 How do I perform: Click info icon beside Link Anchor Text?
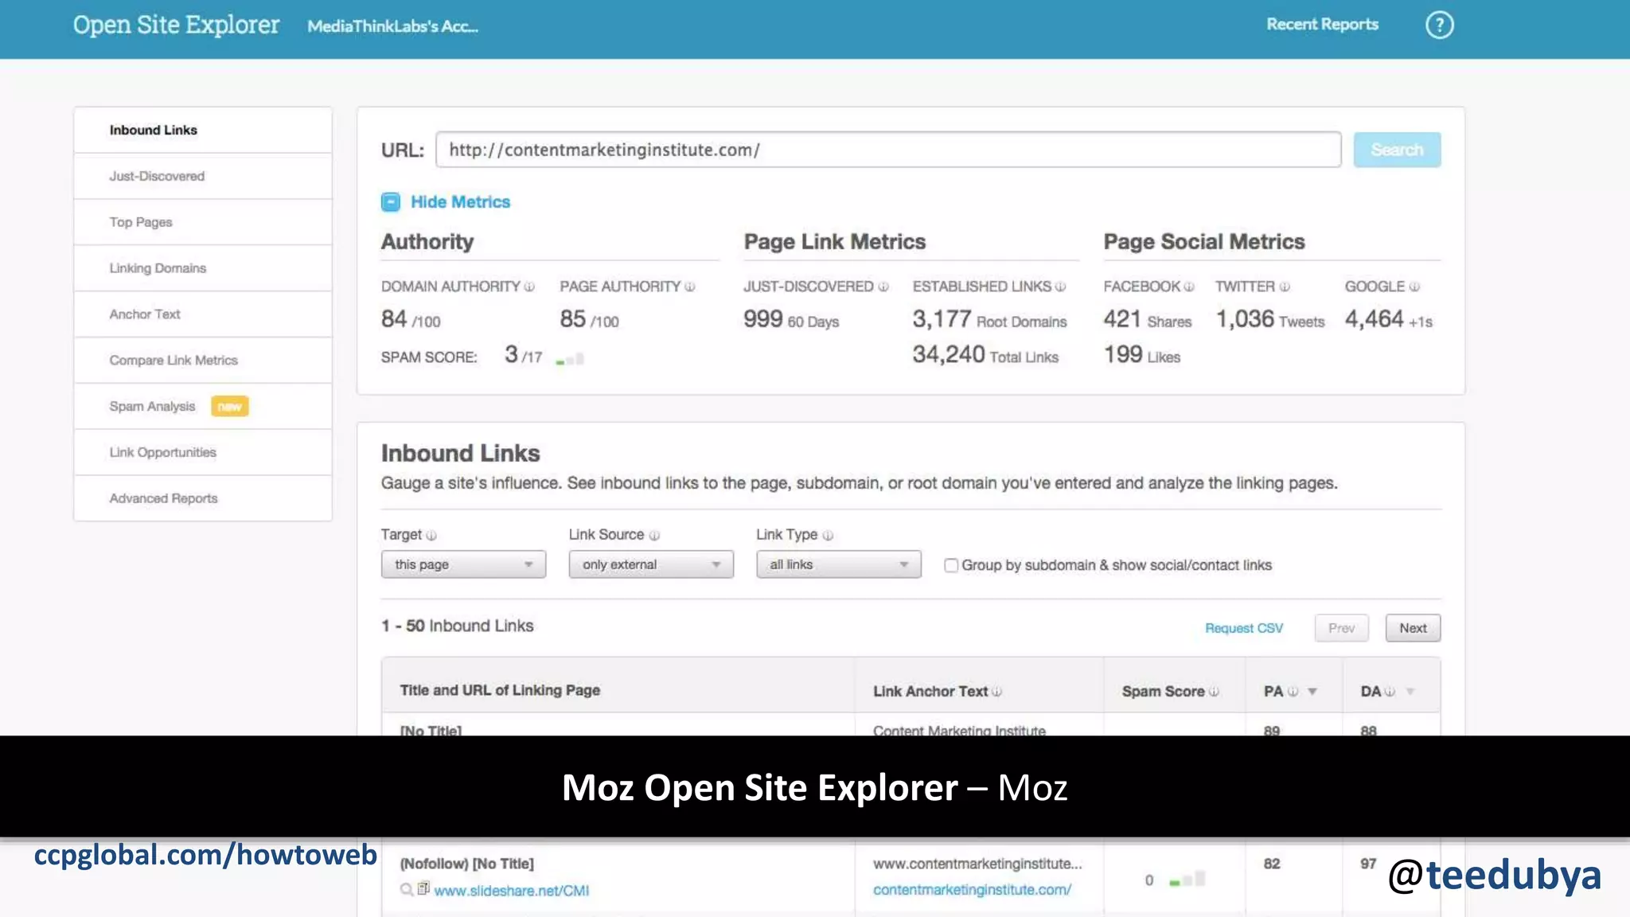(x=997, y=692)
